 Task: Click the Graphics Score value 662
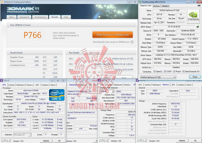pos(37,57)
